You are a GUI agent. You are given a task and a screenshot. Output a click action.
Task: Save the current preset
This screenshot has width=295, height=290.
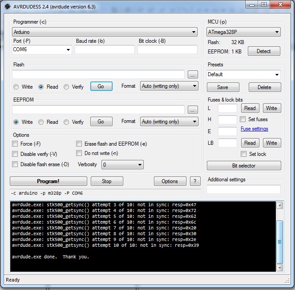click(223, 87)
